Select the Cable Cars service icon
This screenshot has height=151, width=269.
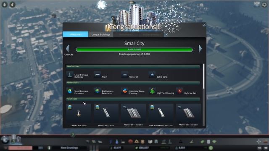pos(152,75)
